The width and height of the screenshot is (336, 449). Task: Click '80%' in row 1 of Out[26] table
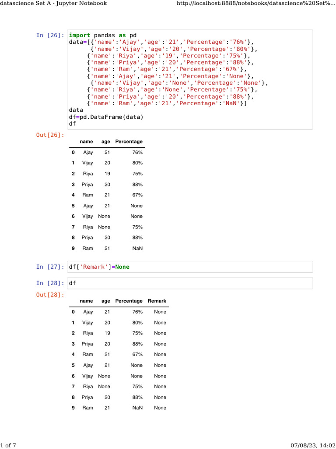pos(137,163)
